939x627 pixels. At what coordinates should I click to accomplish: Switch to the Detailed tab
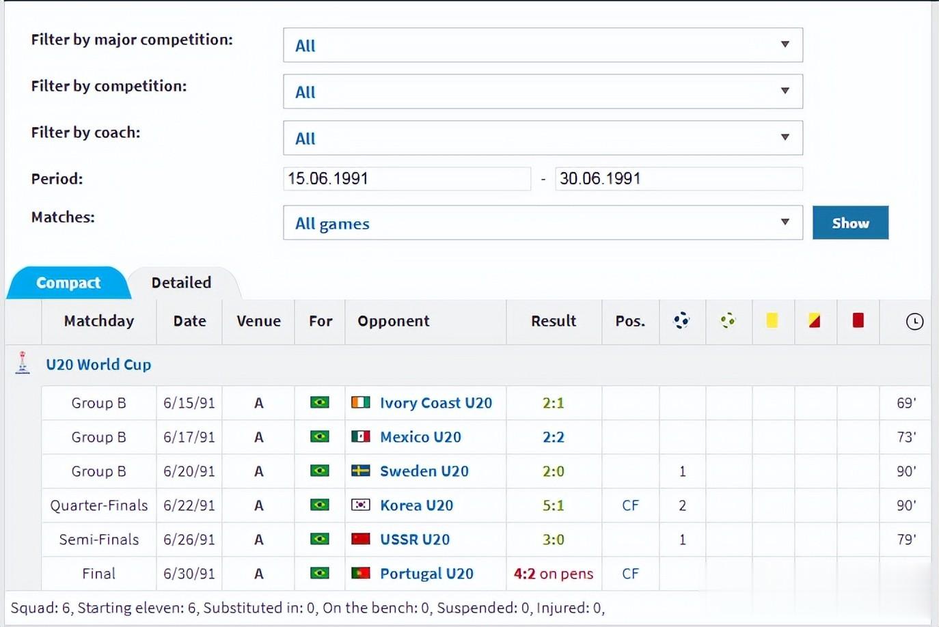pos(182,283)
